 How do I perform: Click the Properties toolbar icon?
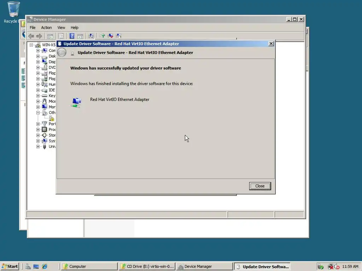pyautogui.click(x=61, y=36)
